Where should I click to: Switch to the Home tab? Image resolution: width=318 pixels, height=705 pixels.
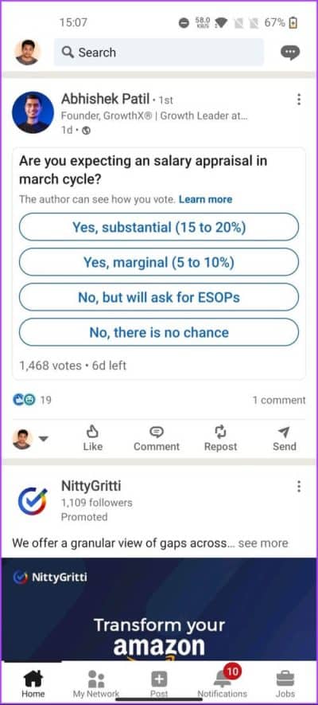point(33,683)
